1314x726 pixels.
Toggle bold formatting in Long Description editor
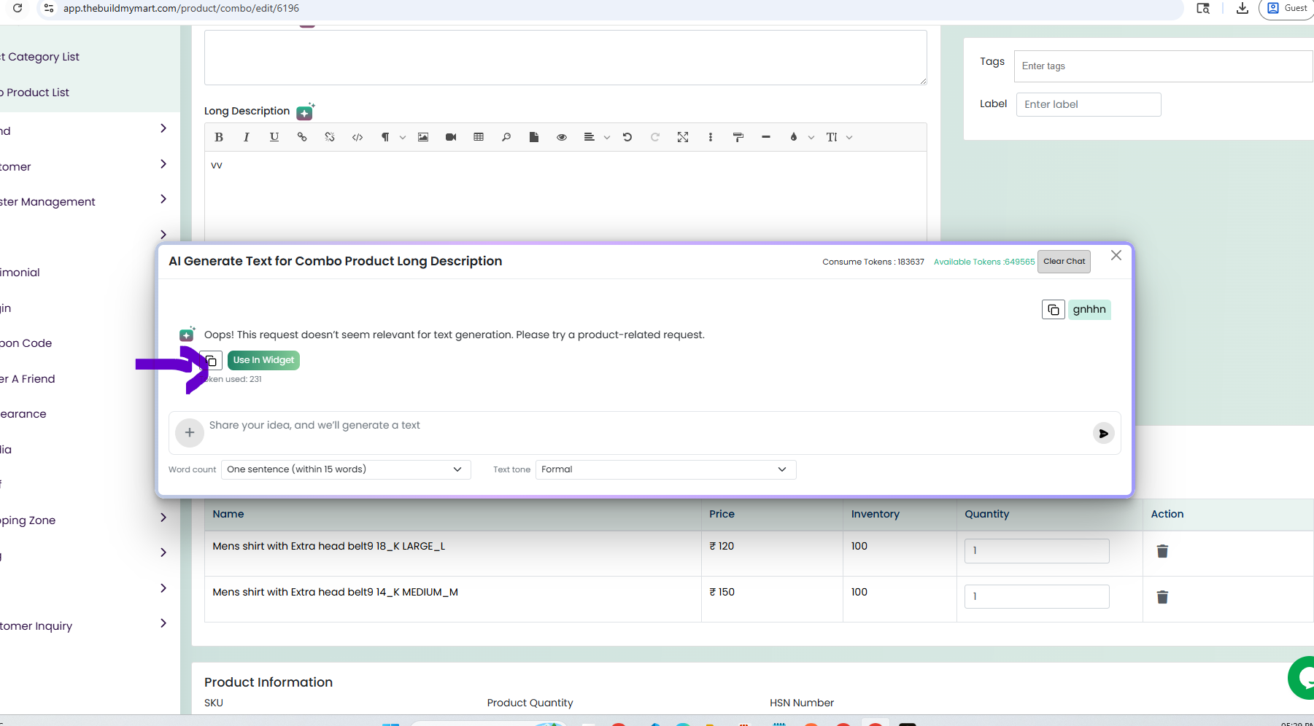[219, 137]
